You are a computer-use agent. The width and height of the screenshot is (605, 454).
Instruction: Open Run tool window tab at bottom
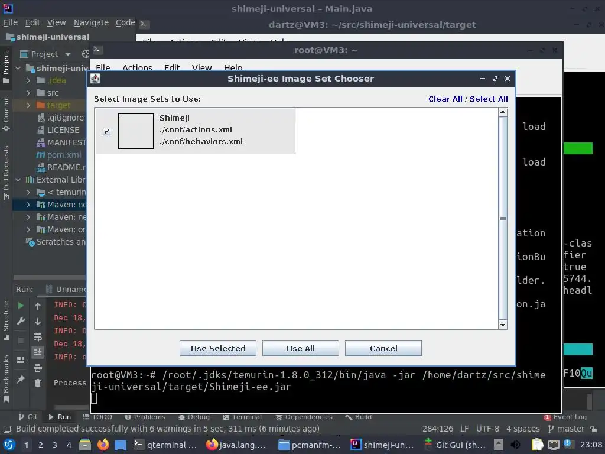(x=60, y=417)
